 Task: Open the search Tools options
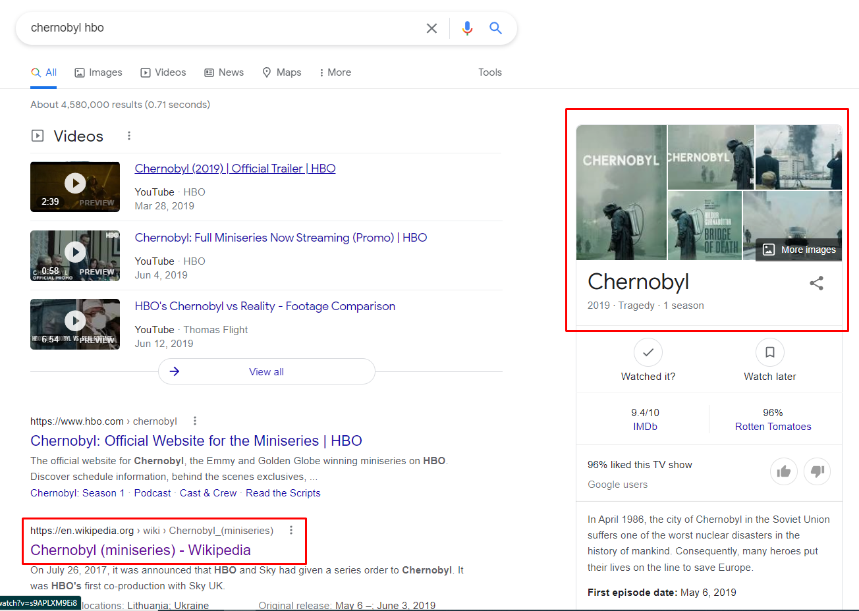490,72
